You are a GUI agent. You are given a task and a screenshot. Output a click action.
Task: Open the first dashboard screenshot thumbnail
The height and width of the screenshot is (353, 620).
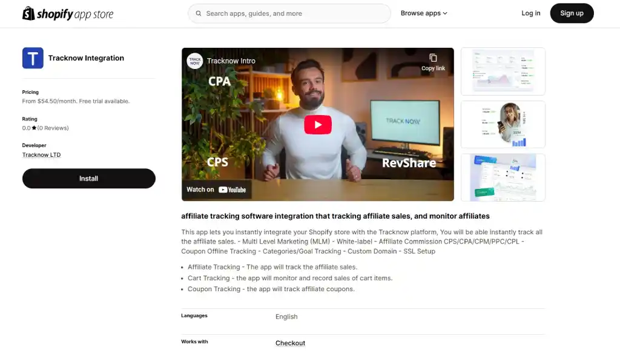pos(503,71)
